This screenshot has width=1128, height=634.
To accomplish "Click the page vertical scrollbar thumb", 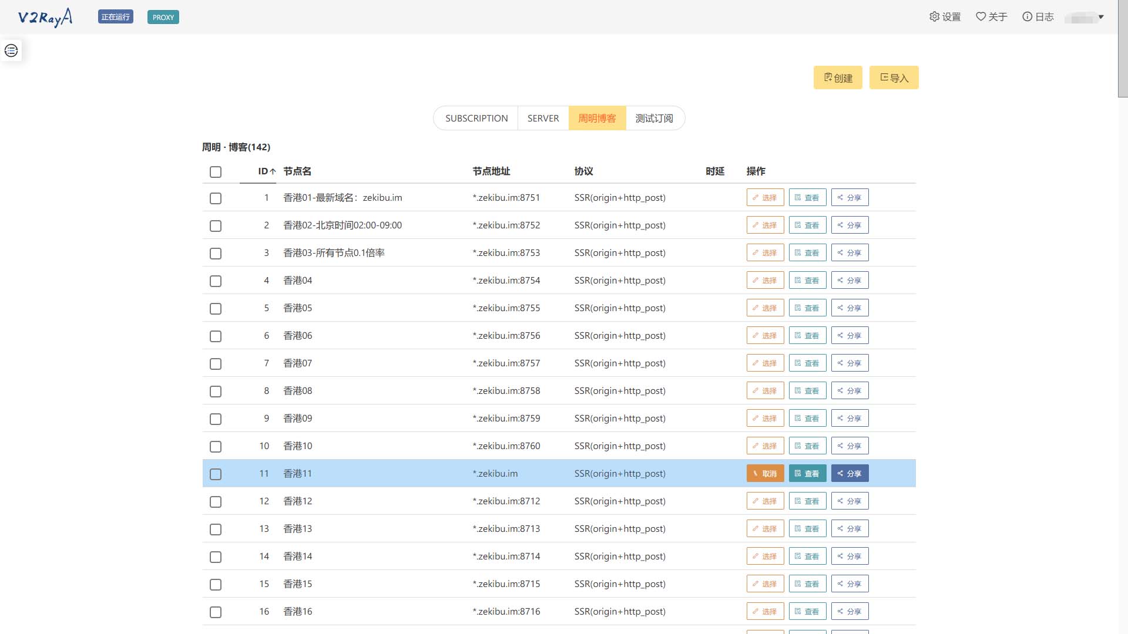I will point(1123,48).
